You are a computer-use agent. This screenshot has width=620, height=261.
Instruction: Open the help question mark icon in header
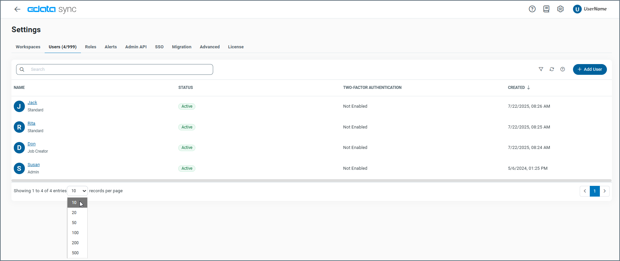532,9
